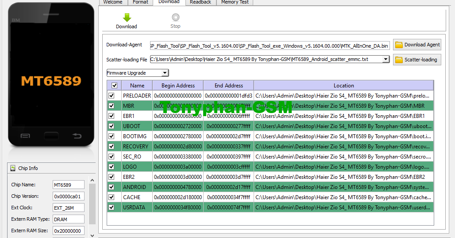Click the Extern RAM Type field DRAM
The height and width of the screenshot is (238, 455).
[x=69, y=219]
